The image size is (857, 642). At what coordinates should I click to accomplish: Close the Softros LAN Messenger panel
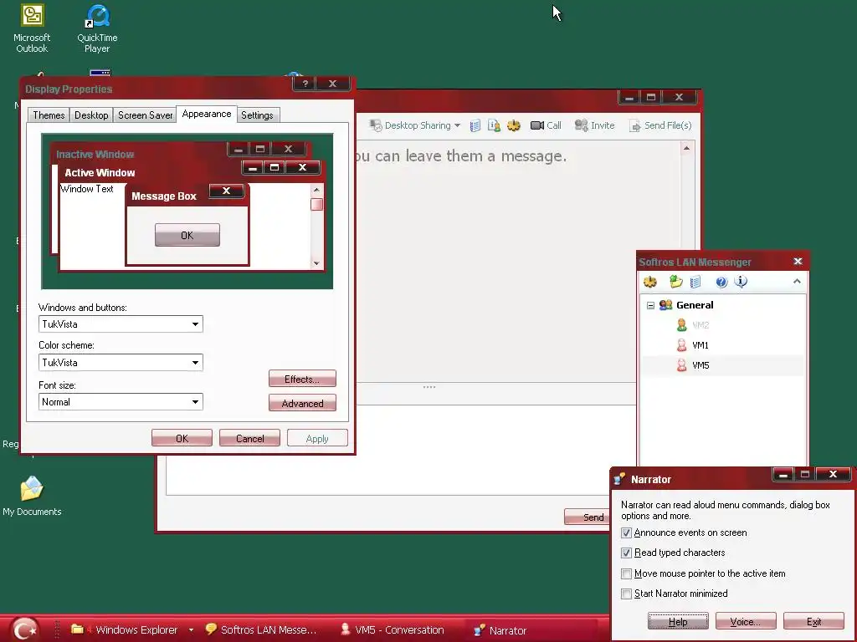click(x=798, y=262)
